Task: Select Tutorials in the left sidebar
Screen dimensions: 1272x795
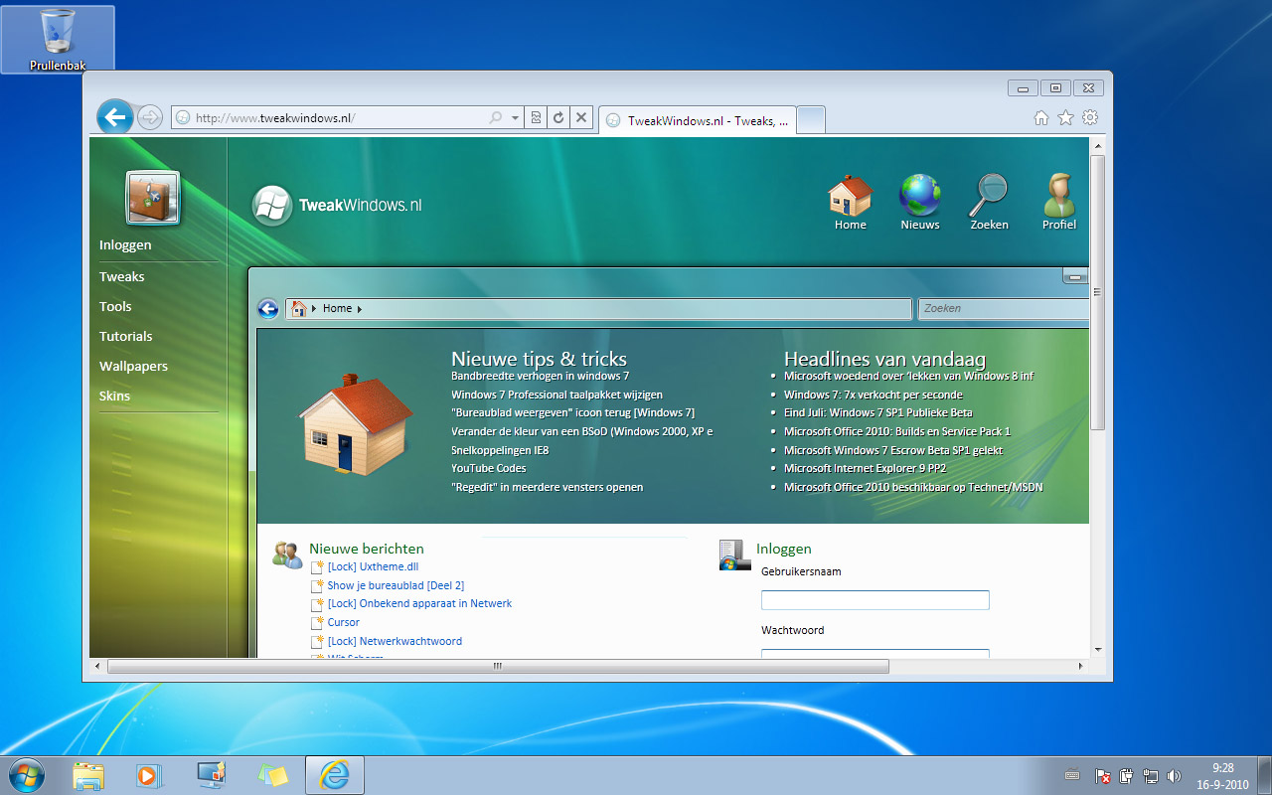Action: pyautogui.click(x=126, y=337)
